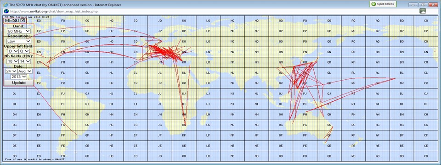Expand the upper left field letter Q dropdown
Image resolution: width=441 pixels, height=165 pixels.
tap(24, 51)
